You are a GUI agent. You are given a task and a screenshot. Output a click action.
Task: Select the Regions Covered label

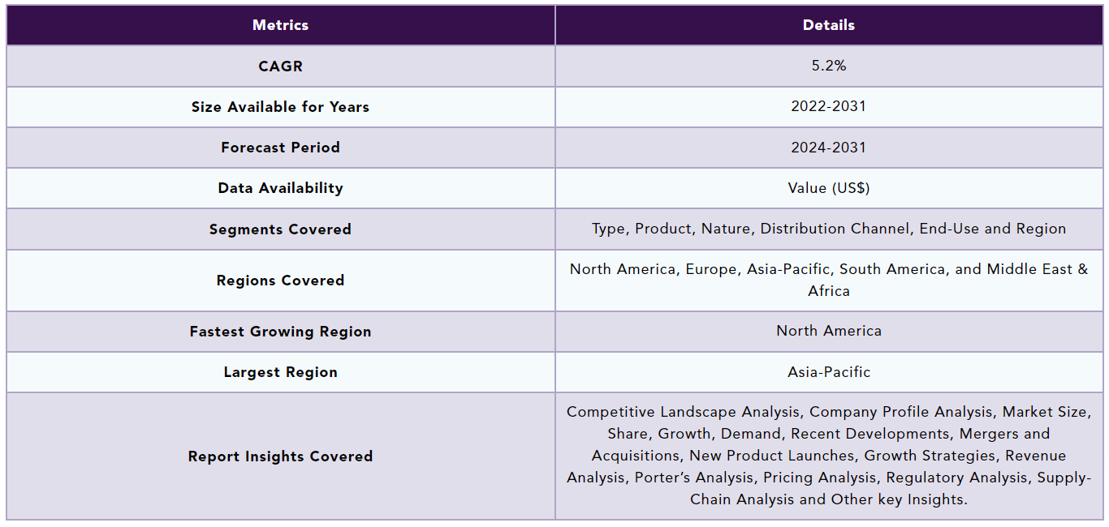click(280, 281)
